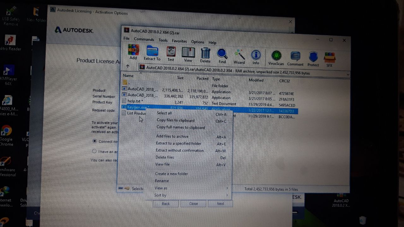Viewport: 404px width, 227px height.
Task: Click the Test archive icon
Action: click(x=171, y=54)
